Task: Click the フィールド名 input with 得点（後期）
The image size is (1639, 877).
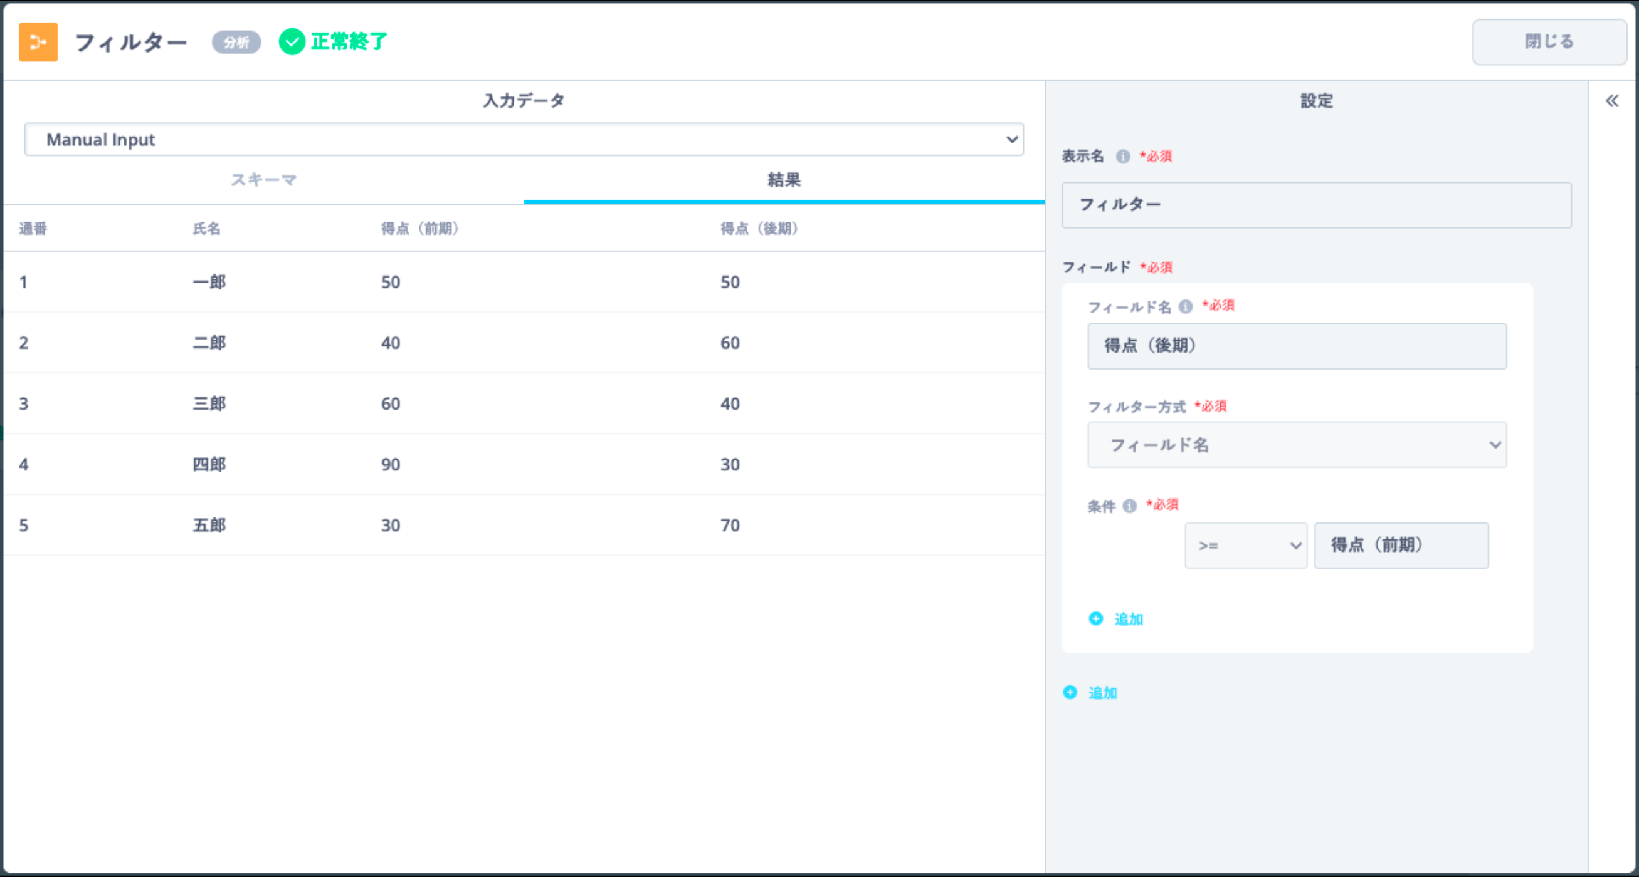Action: click(x=1297, y=346)
